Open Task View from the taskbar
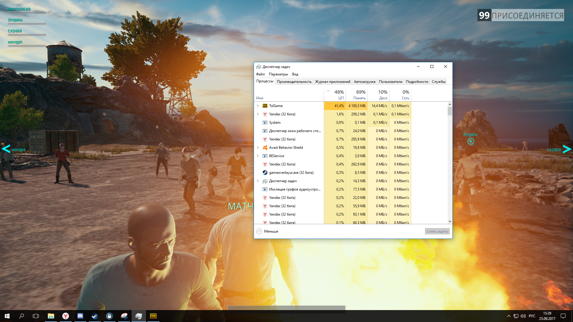This screenshot has height=322, width=573. [36, 316]
